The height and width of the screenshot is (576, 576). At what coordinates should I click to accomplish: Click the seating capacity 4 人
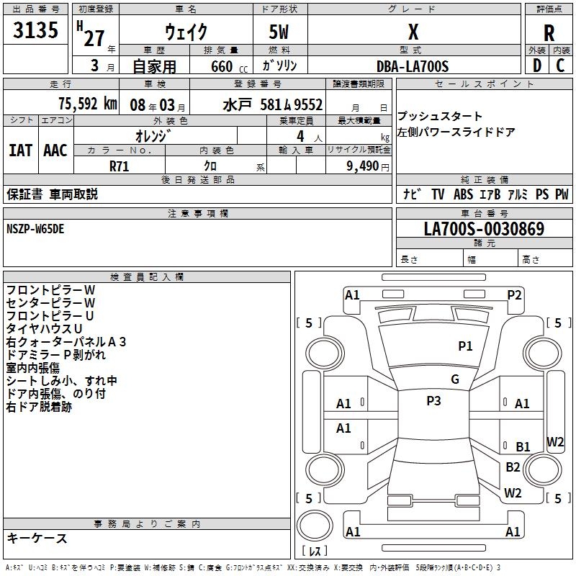(310, 137)
